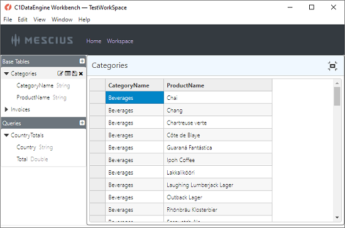Select Beverages cell in Chang row
The height and width of the screenshot is (228, 345).
tap(134, 110)
